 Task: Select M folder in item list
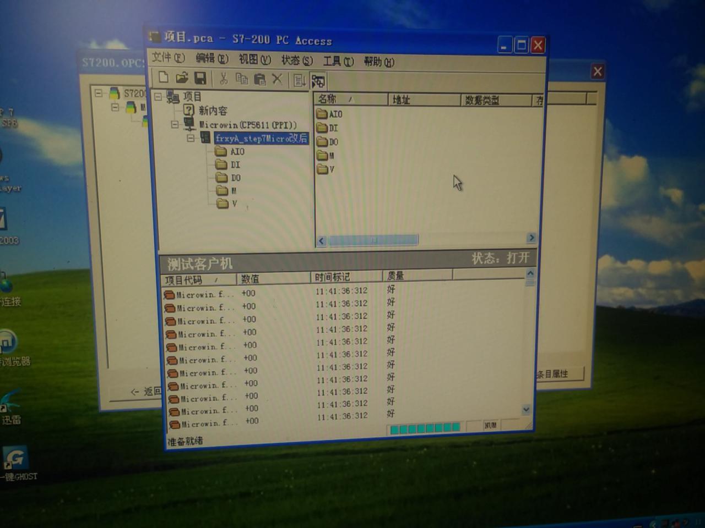pyautogui.click(x=326, y=156)
